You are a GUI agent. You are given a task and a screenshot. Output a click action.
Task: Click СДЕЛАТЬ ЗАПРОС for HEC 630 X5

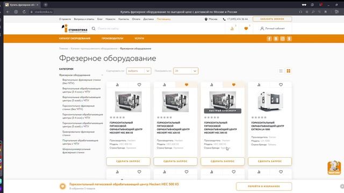coord(175,161)
